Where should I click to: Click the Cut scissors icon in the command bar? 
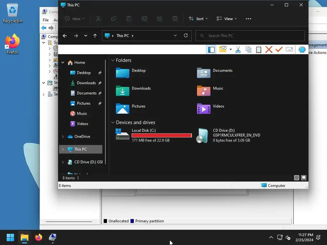point(98,19)
